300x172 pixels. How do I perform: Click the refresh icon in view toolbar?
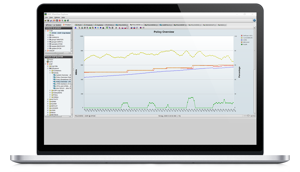click(76, 28)
